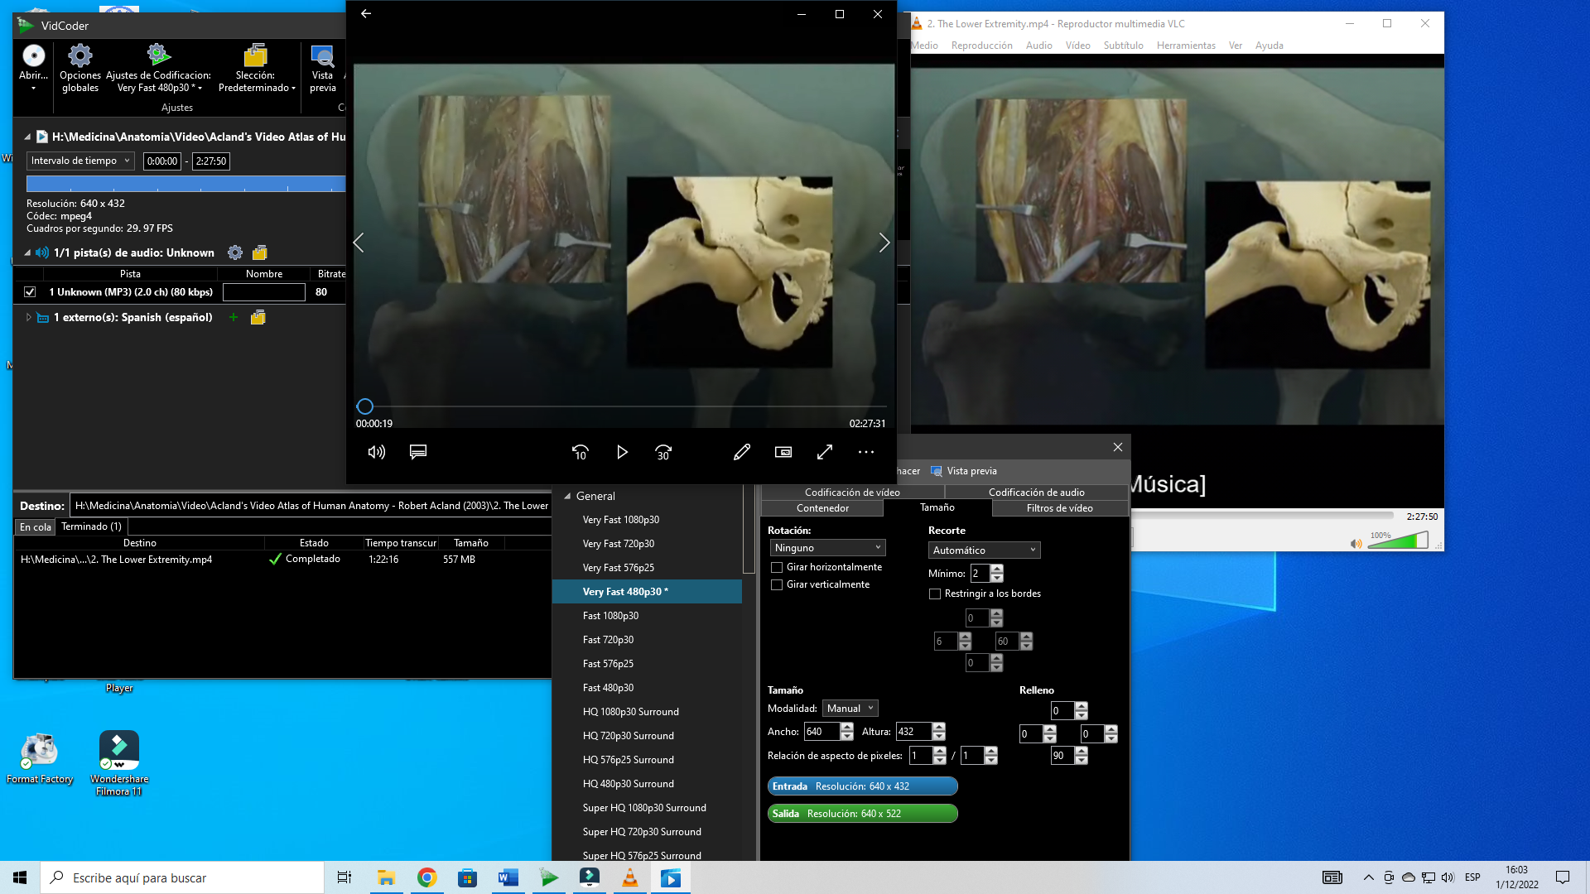Check Restringir a los bordes option
The image size is (1590, 894).
tap(935, 594)
